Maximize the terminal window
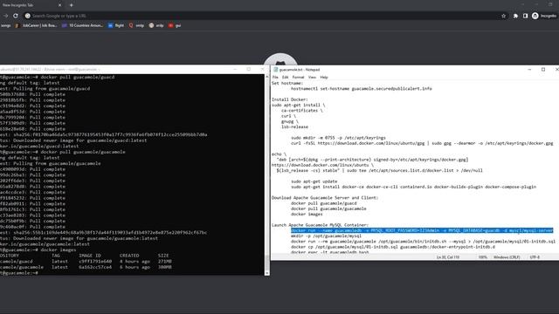The image size is (559, 314). click(x=248, y=69)
